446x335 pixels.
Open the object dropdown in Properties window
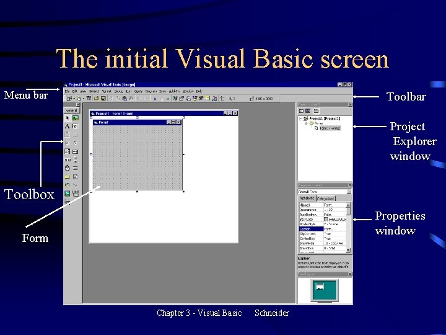(349, 192)
